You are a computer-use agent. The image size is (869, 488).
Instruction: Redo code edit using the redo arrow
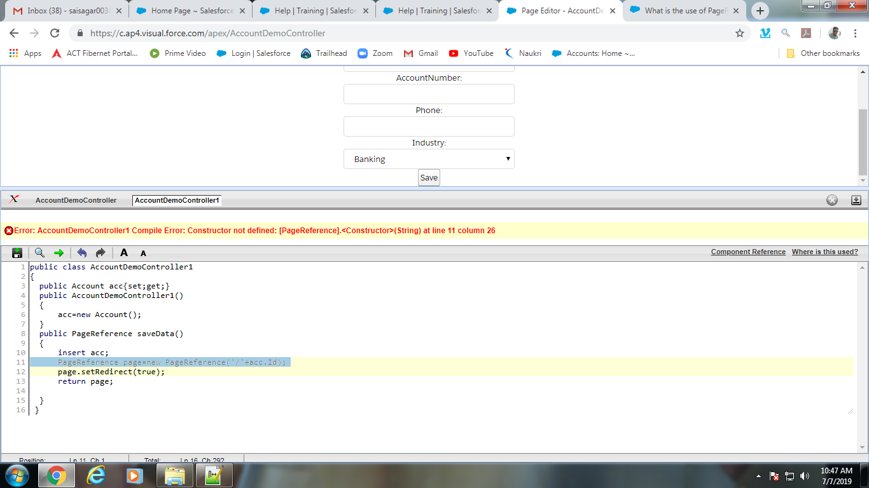coord(100,252)
